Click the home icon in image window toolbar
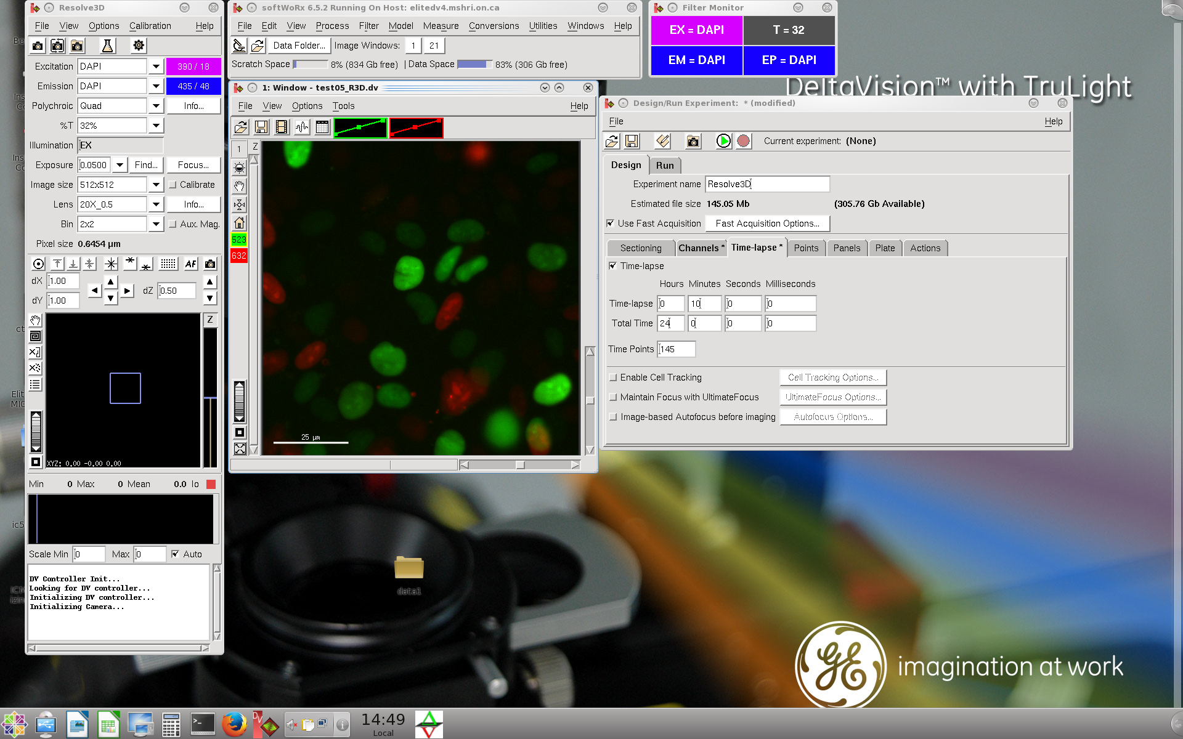Image resolution: width=1183 pixels, height=739 pixels. (x=240, y=223)
